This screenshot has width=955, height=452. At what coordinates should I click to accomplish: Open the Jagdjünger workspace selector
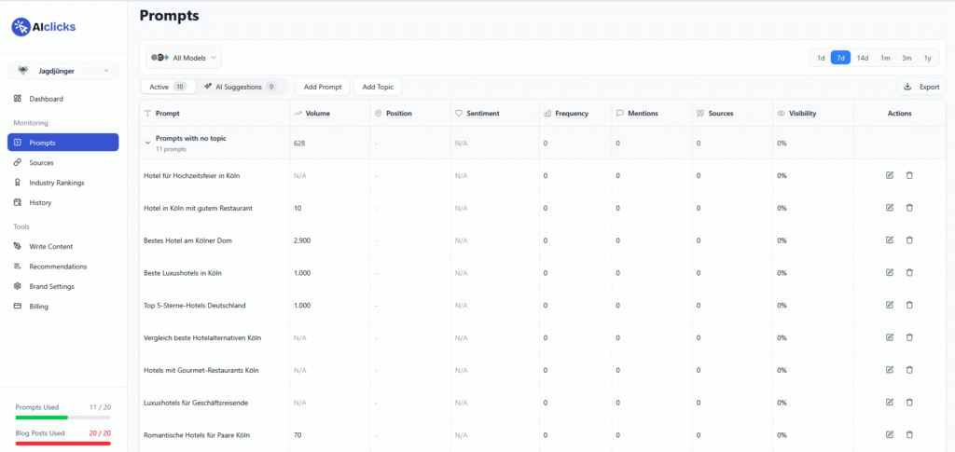coord(63,71)
